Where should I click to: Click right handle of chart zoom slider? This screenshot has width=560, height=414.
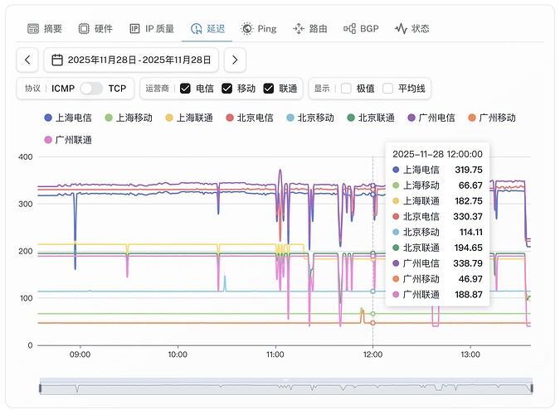pos(532,388)
